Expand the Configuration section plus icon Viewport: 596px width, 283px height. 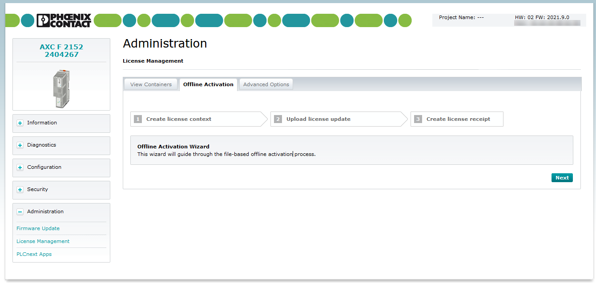[20, 167]
